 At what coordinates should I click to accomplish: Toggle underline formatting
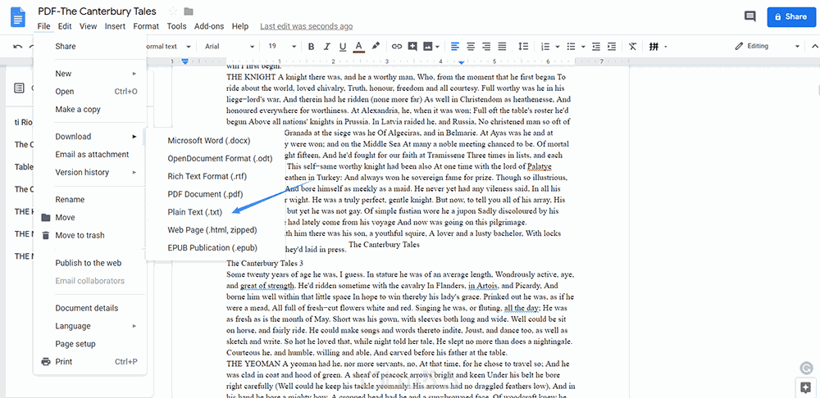point(343,47)
